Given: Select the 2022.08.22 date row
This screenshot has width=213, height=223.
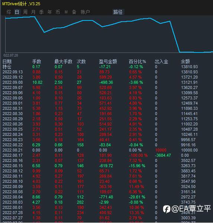Looking at the screenshot, I should coord(13,145).
